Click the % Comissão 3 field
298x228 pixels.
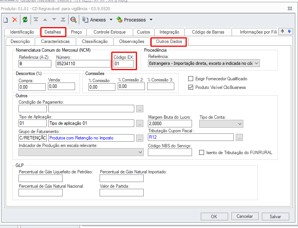161,86
